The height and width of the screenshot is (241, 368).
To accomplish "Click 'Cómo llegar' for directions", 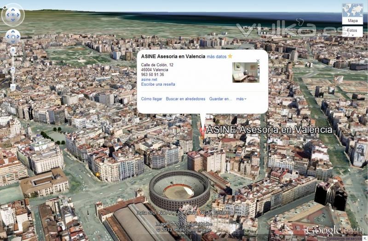I will pos(151,99).
